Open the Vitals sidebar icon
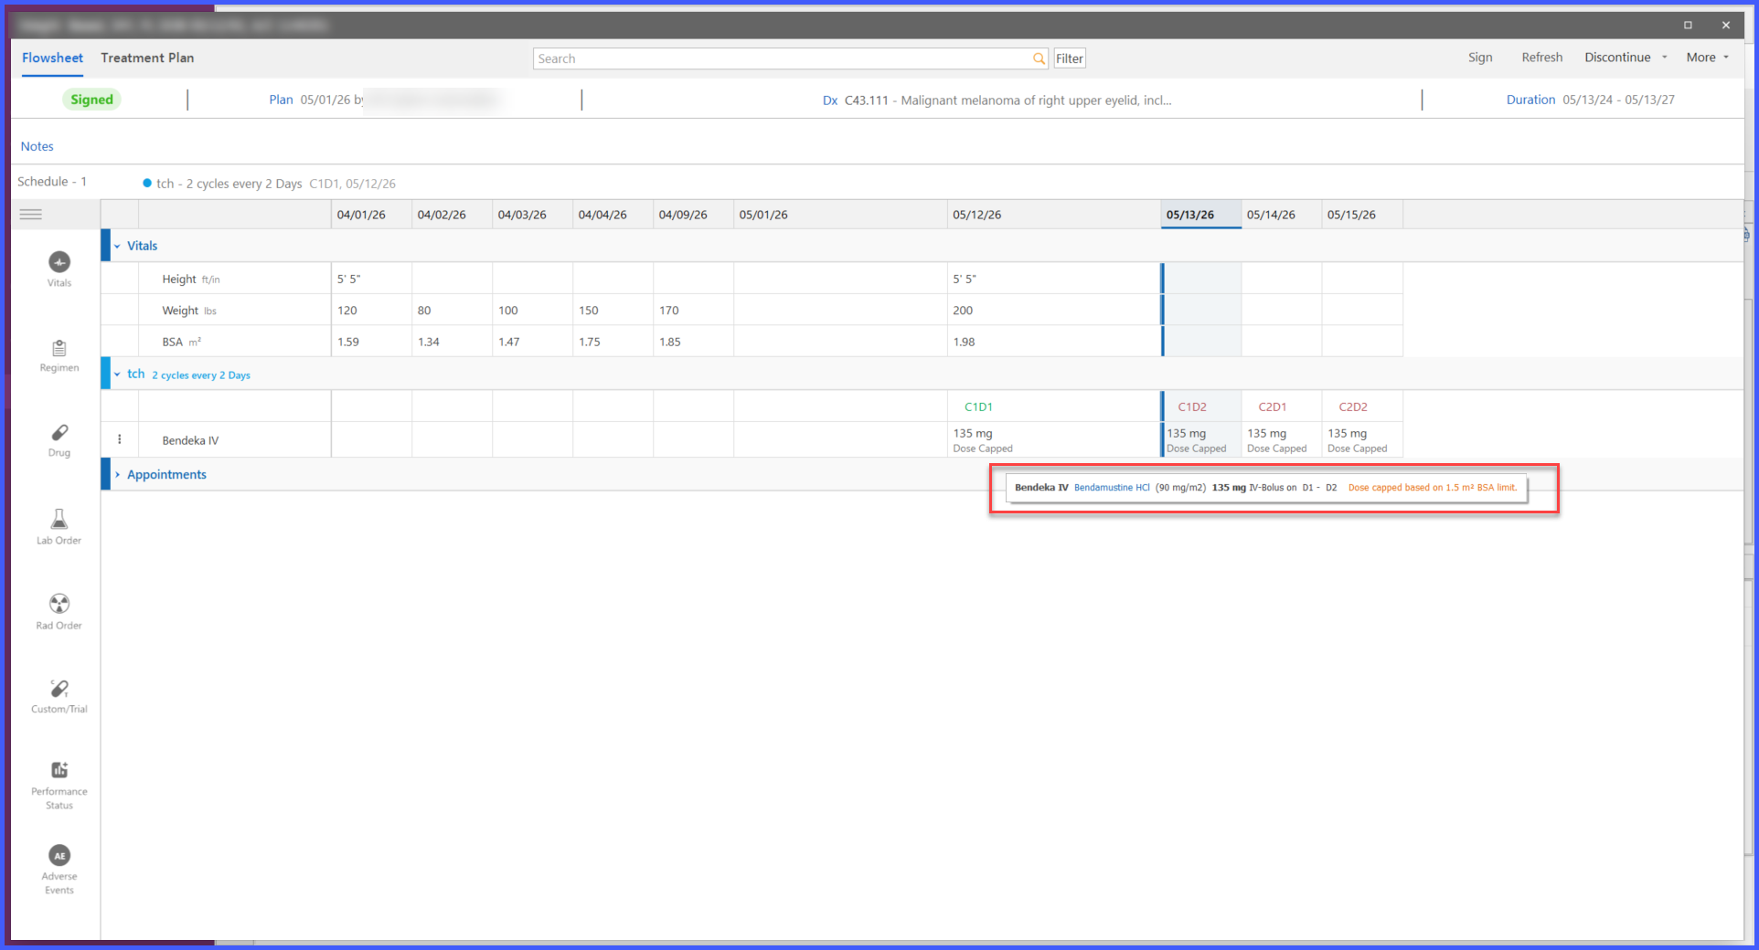The width and height of the screenshot is (1759, 950). pos(59,262)
